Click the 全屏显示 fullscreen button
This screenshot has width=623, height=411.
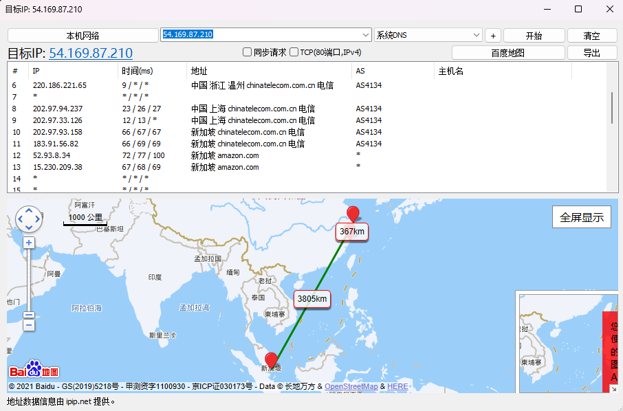pyautogui.click(x=581, y=217)
